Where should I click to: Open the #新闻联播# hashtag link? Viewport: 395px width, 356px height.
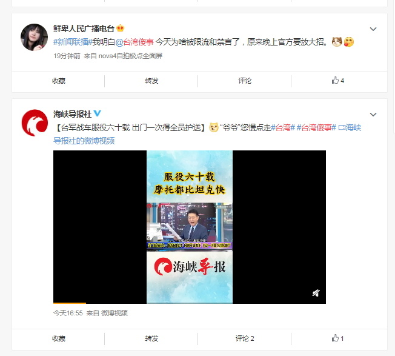click(x=73, y=42)
